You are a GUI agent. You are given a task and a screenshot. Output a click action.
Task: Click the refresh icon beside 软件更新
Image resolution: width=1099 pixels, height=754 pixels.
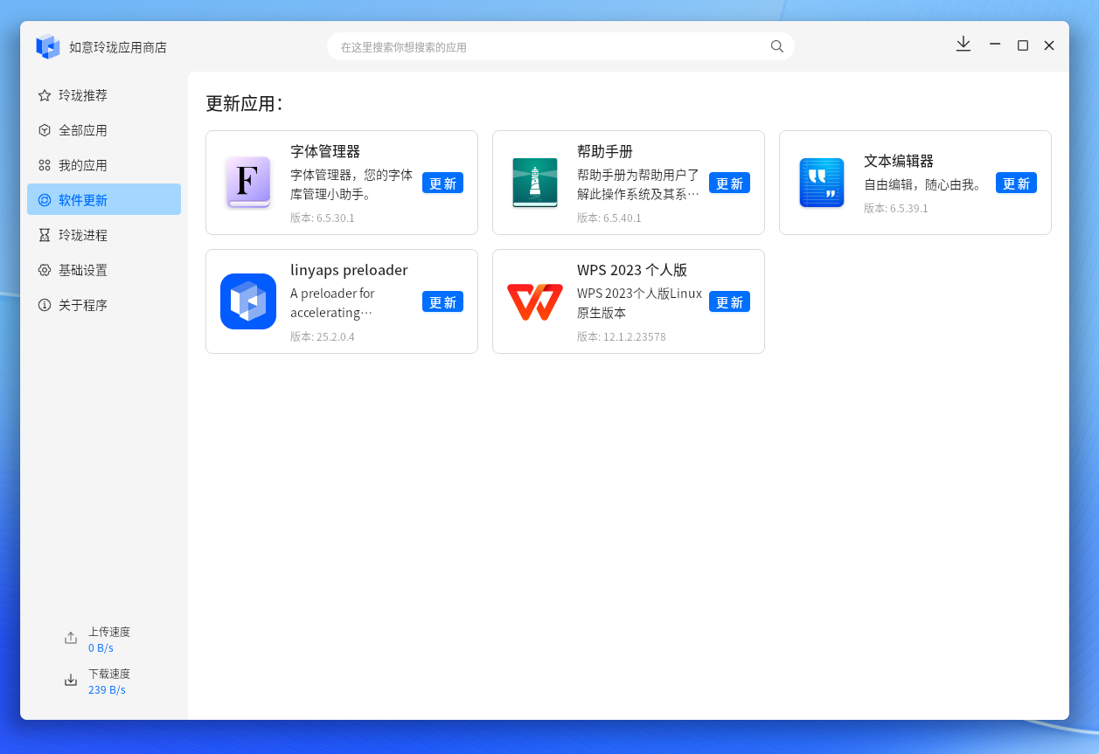pos(45,200)
